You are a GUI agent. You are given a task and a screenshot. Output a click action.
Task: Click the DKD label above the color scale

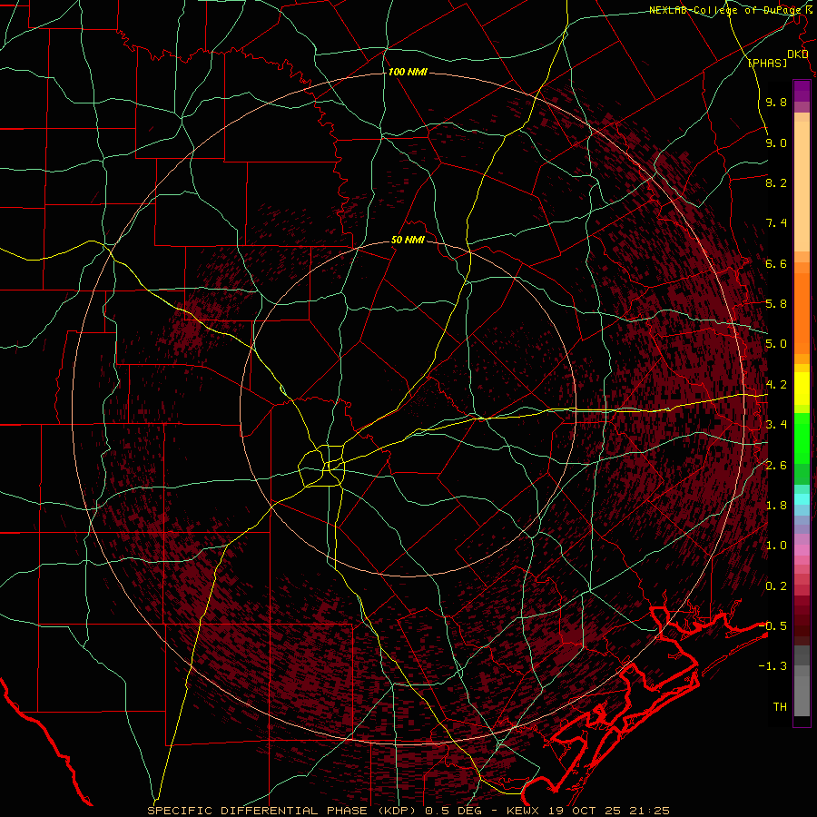tap(798, 54)
